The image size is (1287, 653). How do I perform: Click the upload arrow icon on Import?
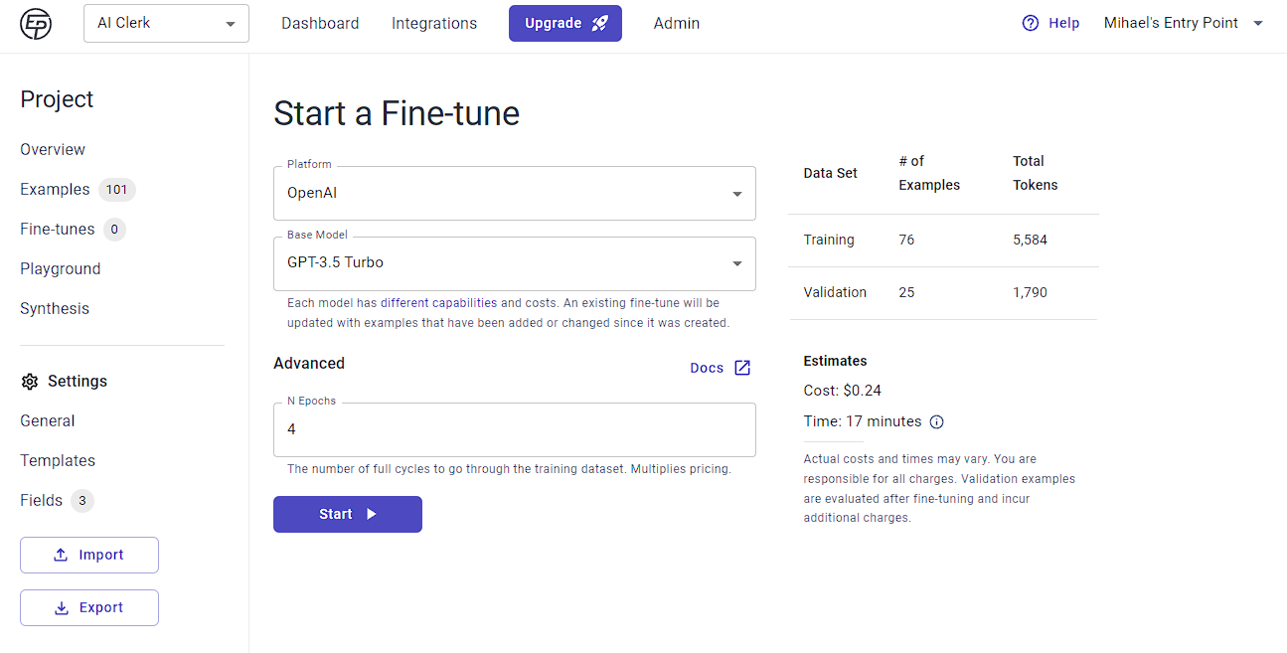[x=61, y=556]
